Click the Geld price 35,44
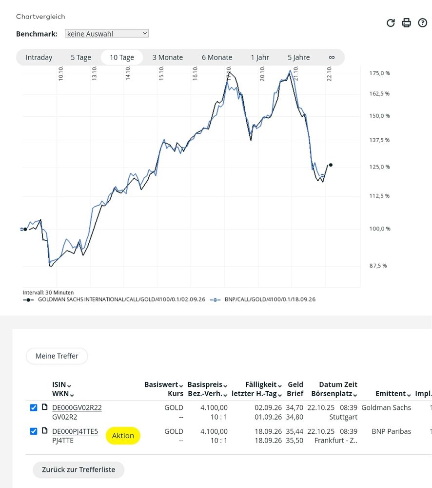 [295, 431]
